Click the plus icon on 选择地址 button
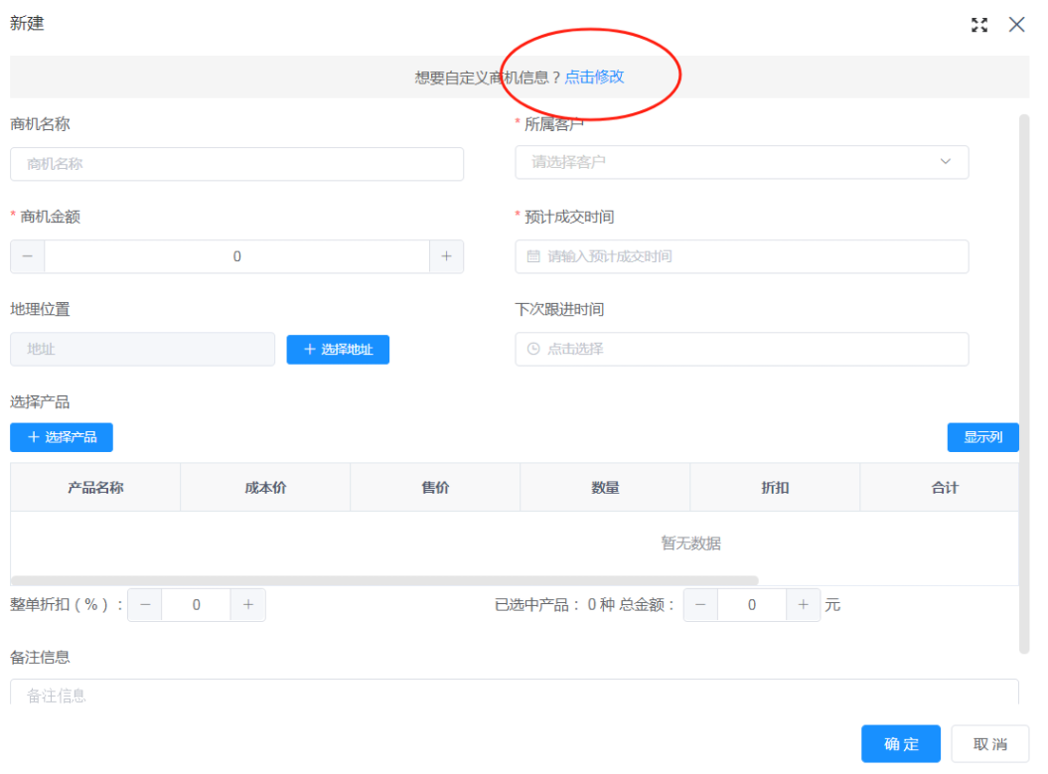 tap(308, 349)
